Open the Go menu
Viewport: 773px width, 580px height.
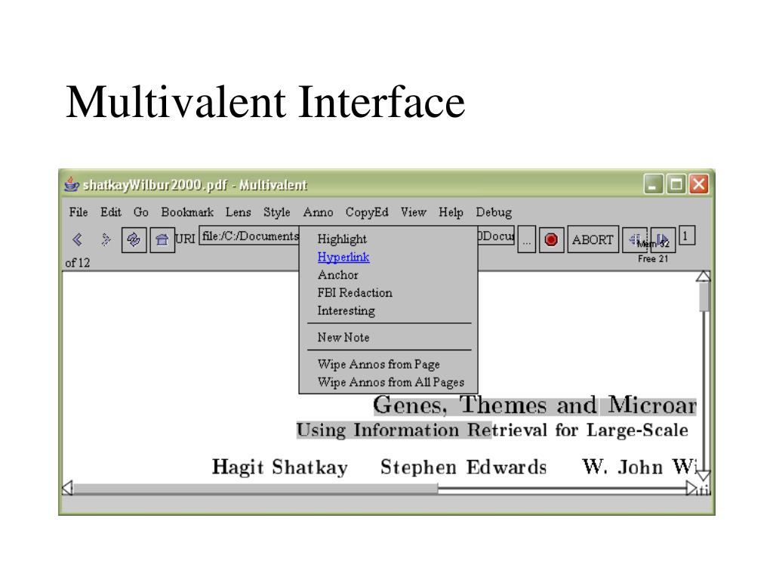coord(141,212)
